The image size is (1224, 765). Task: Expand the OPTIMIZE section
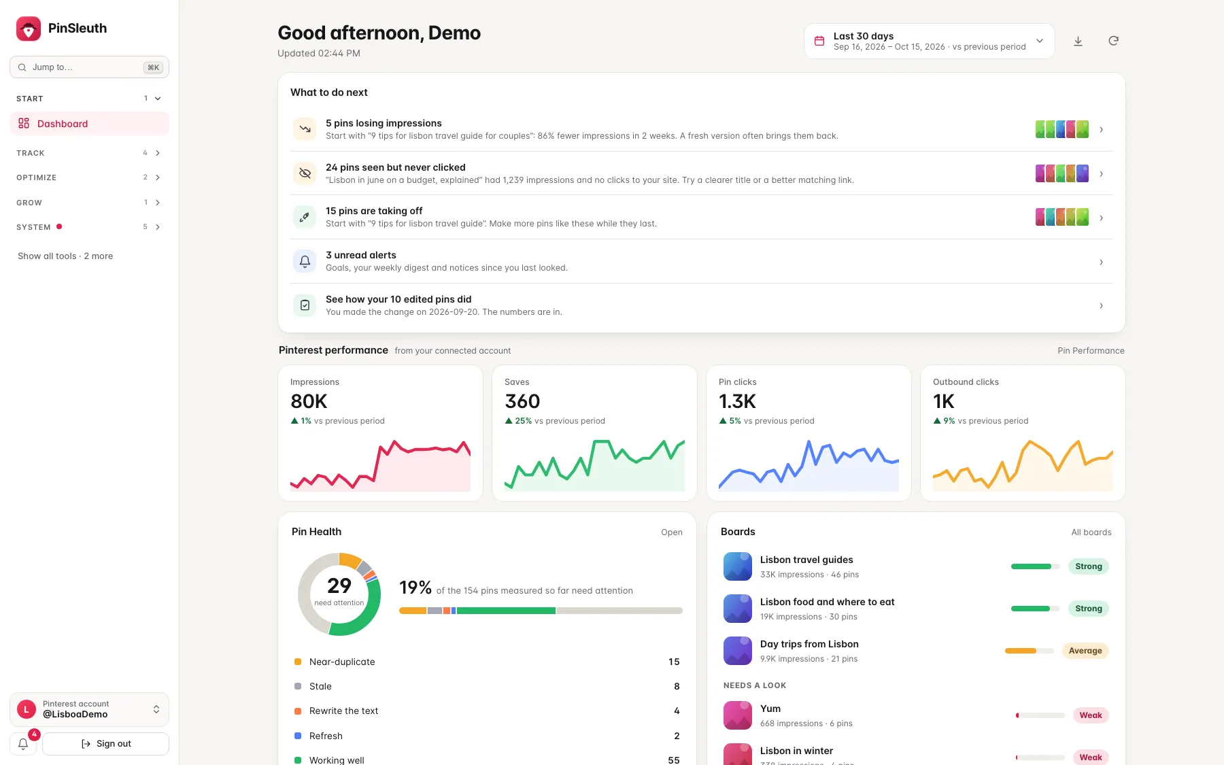(89, 177)
